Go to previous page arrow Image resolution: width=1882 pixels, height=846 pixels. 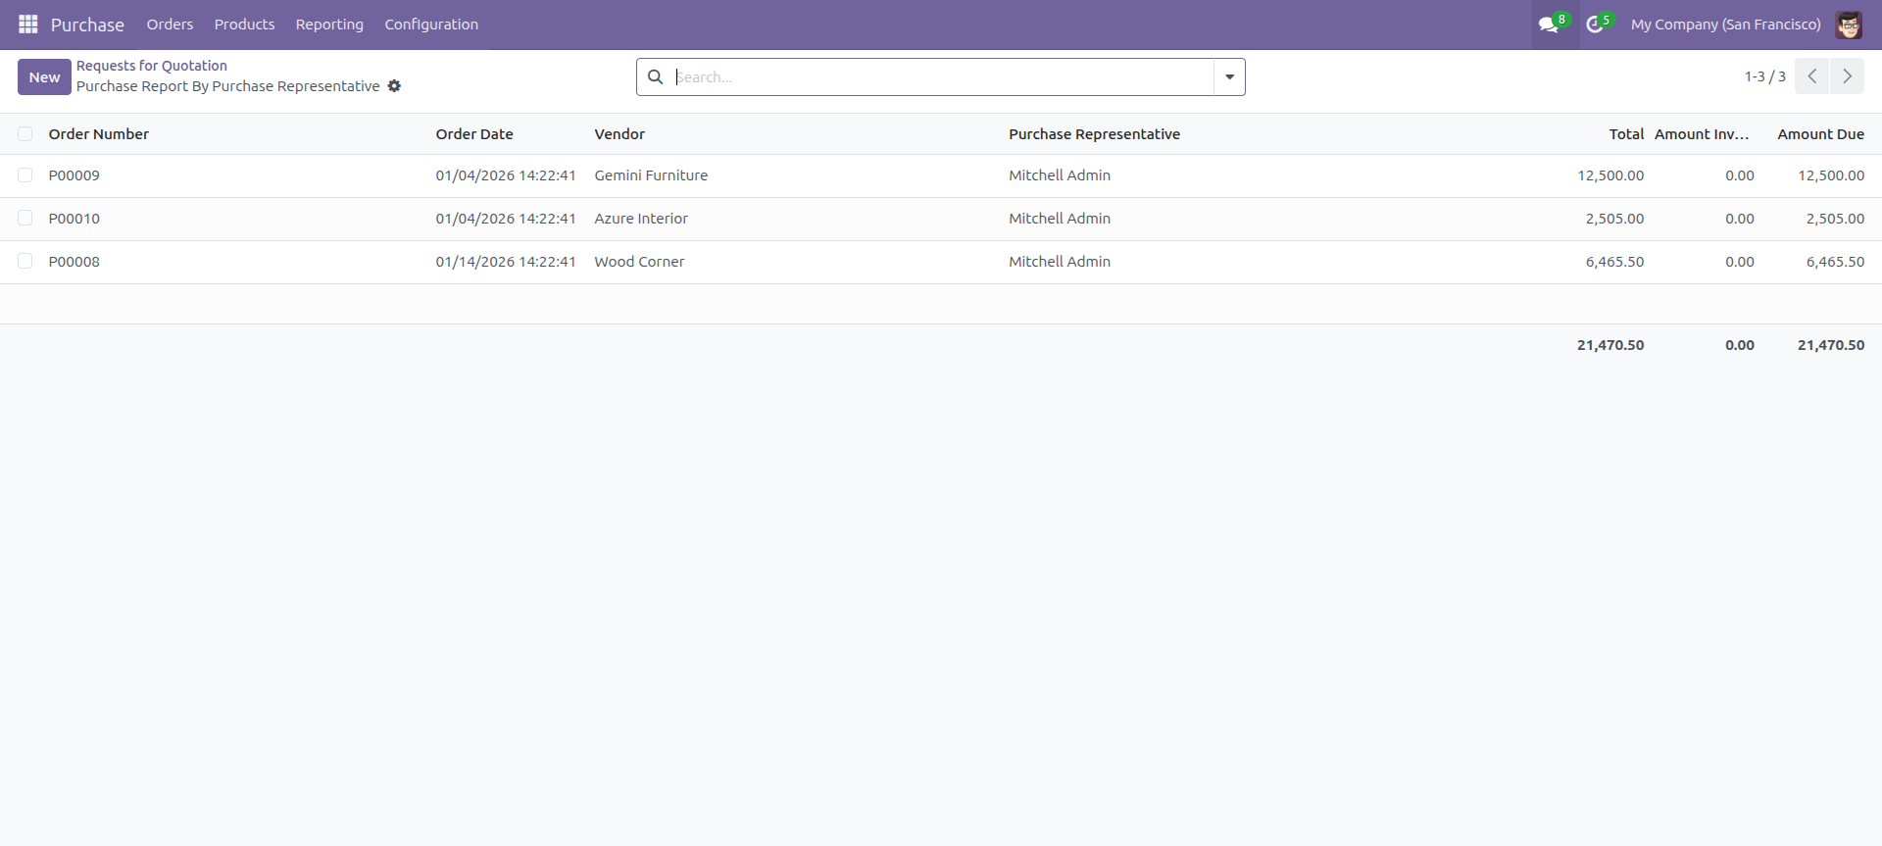pyautogui.click(x=1812, y=76)
